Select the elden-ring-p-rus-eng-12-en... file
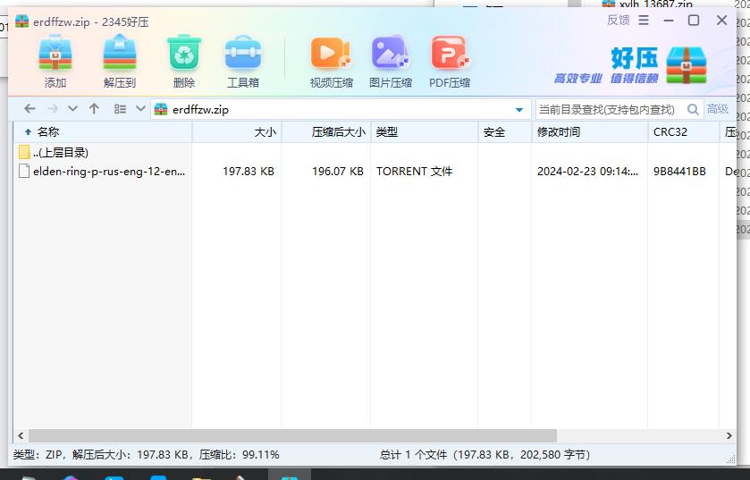Screen dimensions: 750x480 (x=102, y=171)
